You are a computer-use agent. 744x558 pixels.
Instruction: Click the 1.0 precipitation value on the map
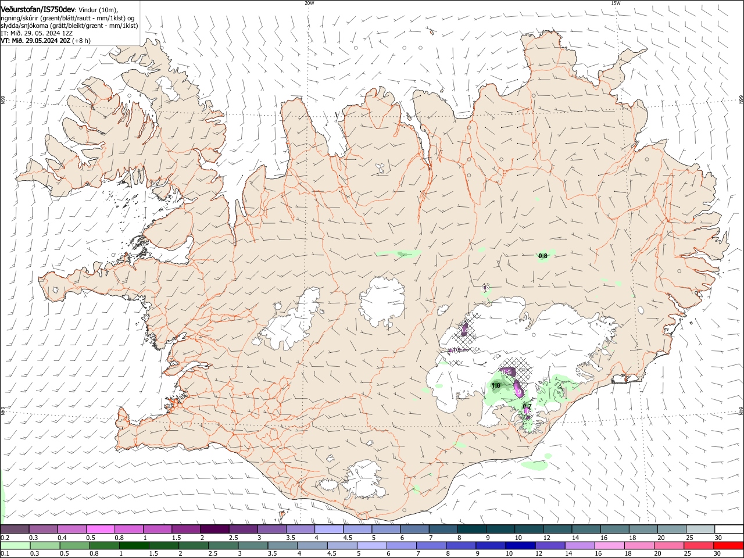496,385
